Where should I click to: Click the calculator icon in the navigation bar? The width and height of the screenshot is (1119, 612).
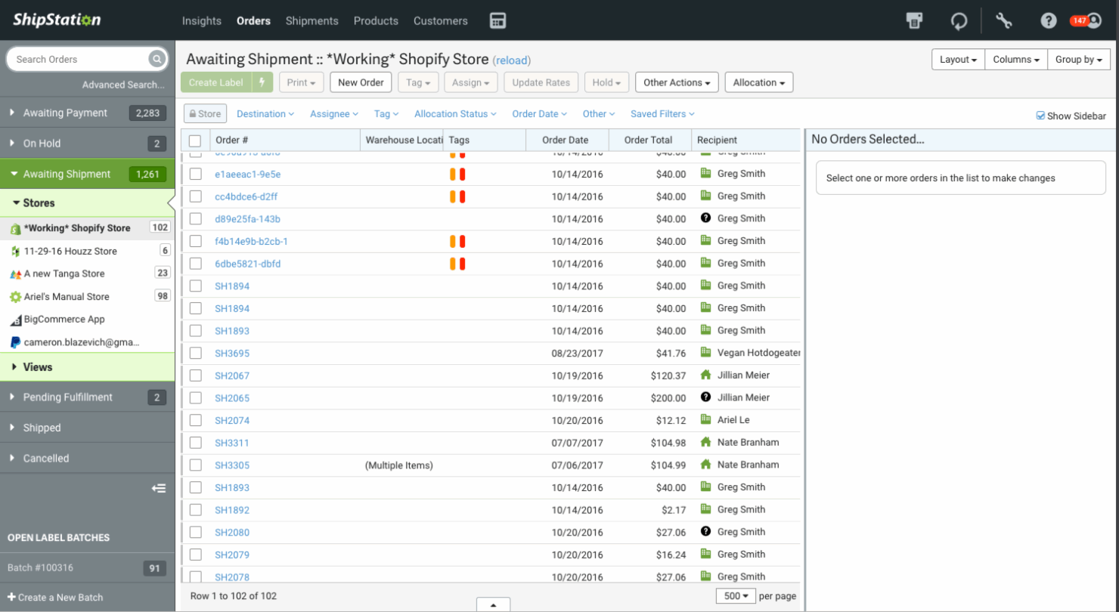click(x=498, y=20)
